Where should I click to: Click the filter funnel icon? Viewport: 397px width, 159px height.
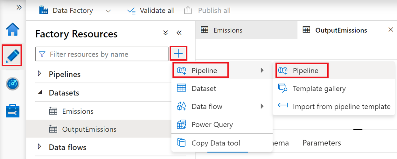click(x=42, y=54)
